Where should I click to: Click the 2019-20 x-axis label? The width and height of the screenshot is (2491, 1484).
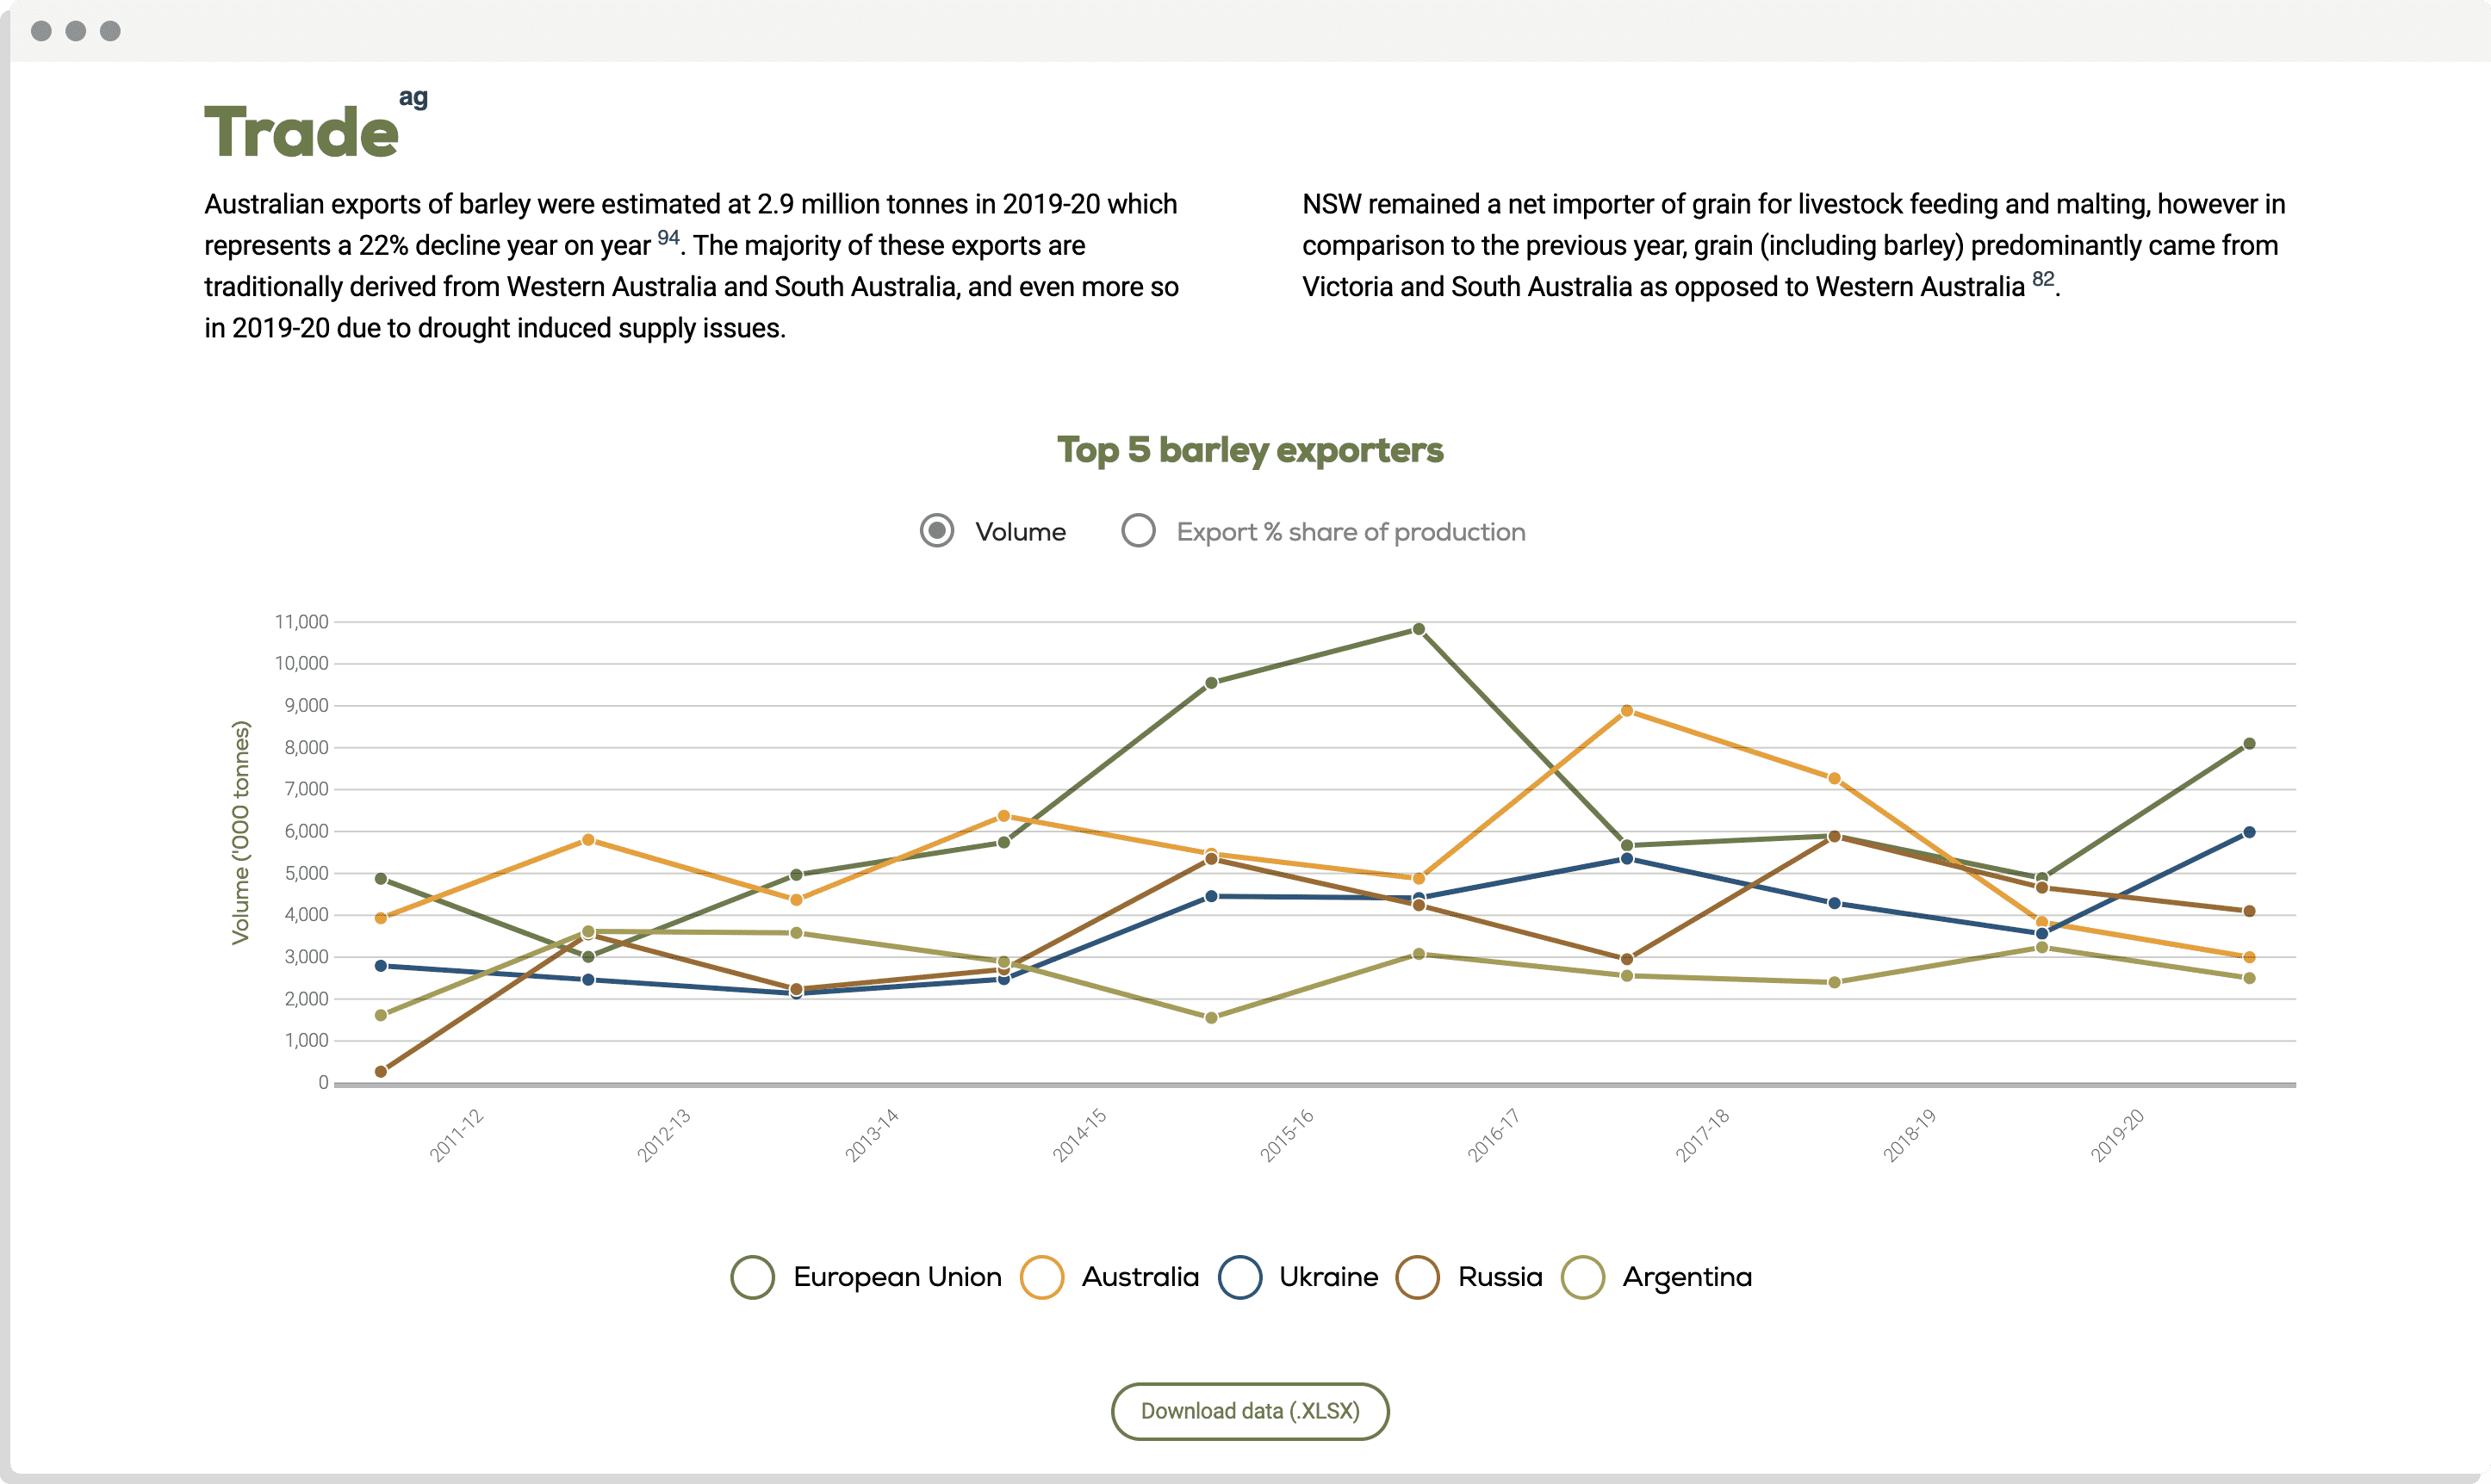(x=2117, y=1135)
